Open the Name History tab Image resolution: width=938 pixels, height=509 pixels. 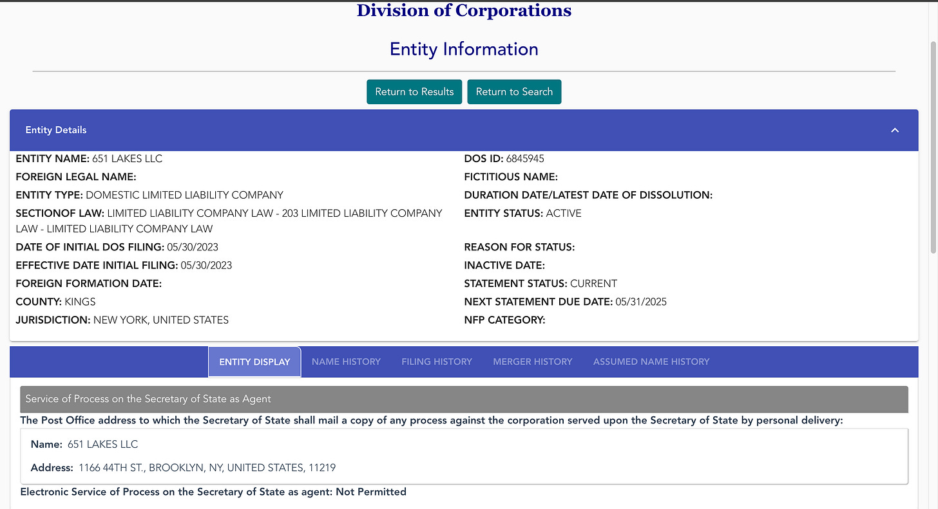coord(346,362)
